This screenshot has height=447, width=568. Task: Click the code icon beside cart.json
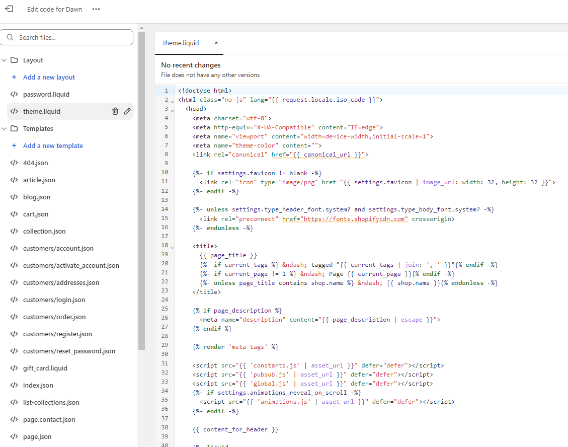tap(14, 214)
